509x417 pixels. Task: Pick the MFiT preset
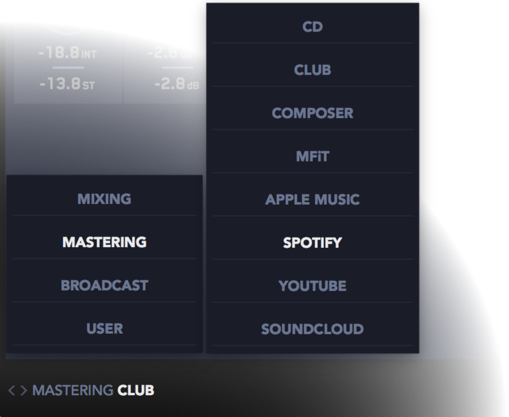pos(312,156)
